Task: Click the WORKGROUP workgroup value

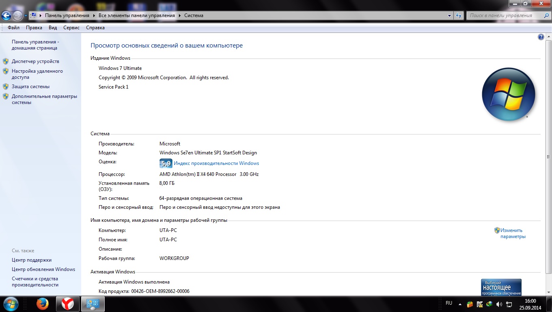Action: point(174,258)
